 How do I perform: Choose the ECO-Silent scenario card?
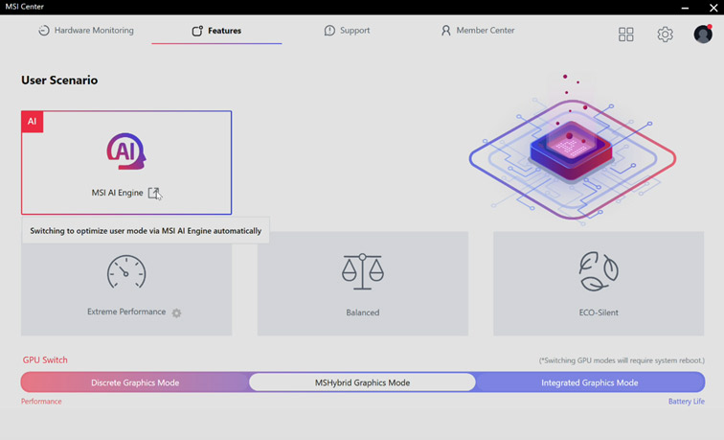click(x=599, y=284)
